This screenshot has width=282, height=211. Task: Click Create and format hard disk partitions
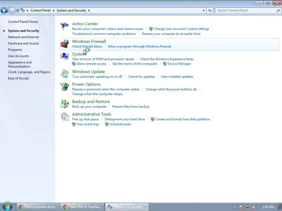pyautogui.click(x=183, y=119)
